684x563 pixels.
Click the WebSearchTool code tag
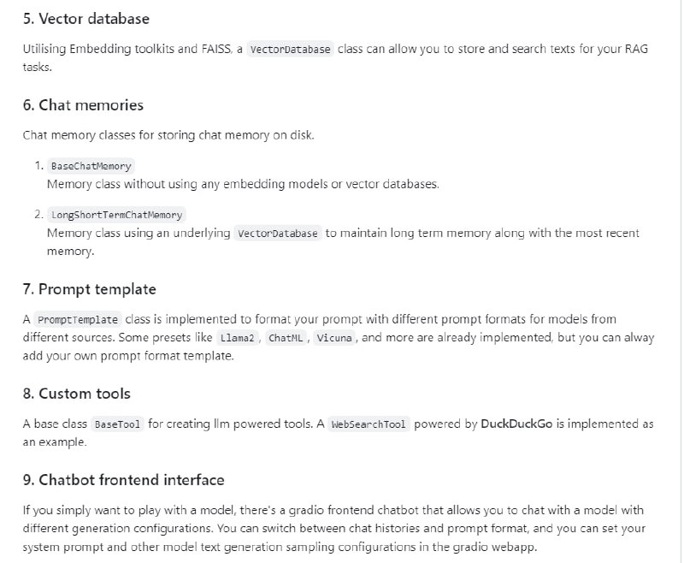click(369, 424)
